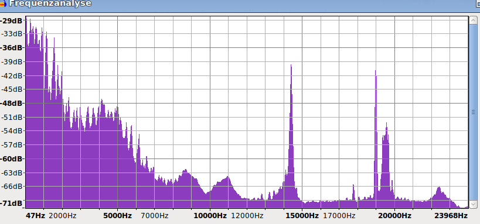
Task: Click the Audacity icon in the title bar
Action: click(x=3, y=4)
